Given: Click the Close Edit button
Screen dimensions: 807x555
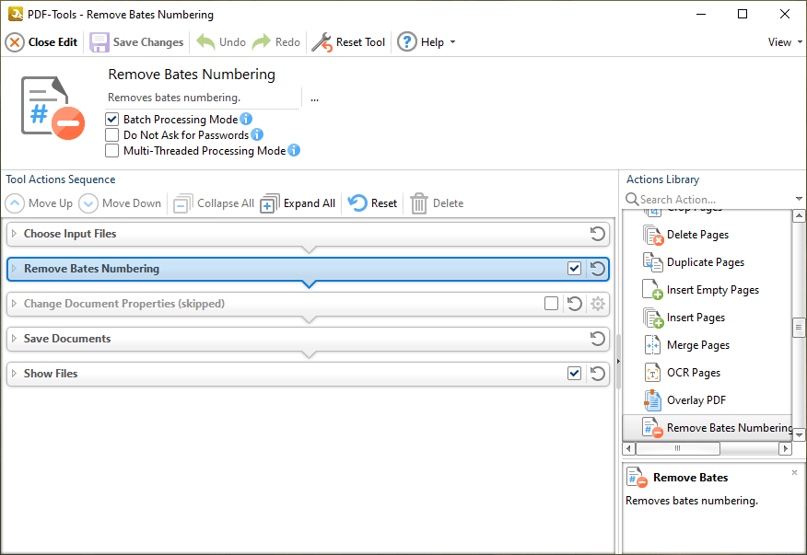Looking at the screenshot, I should point(42,42).
